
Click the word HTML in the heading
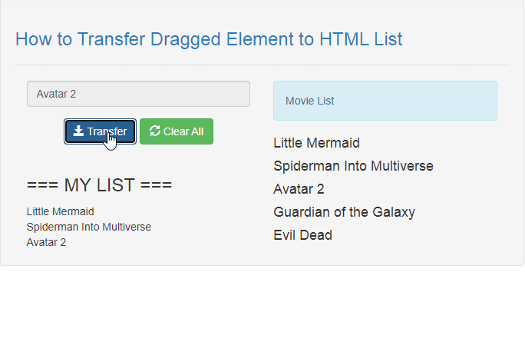[344, 39]
